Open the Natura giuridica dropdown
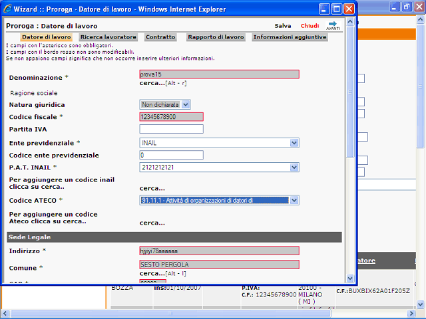Viewport: 426px width, 319px height. (185, 104)
